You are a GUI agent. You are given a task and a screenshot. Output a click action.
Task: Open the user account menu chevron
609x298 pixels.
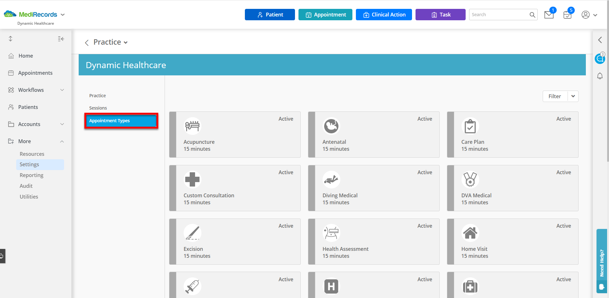pos(595,15)
